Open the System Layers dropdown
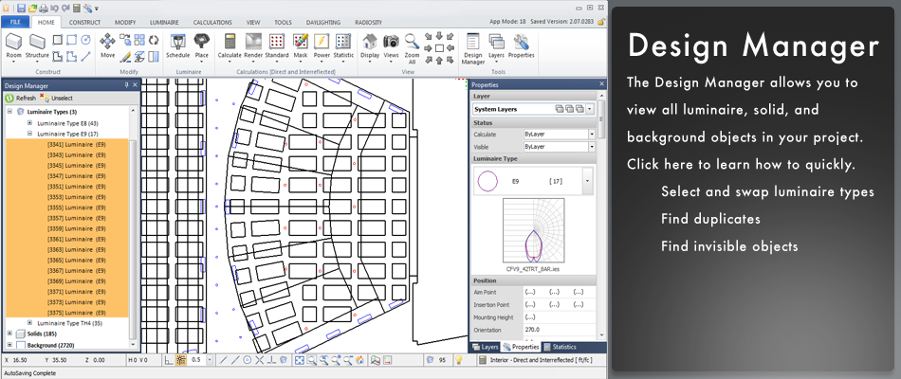This screenshot has width=901, height=379. point(590,109)
